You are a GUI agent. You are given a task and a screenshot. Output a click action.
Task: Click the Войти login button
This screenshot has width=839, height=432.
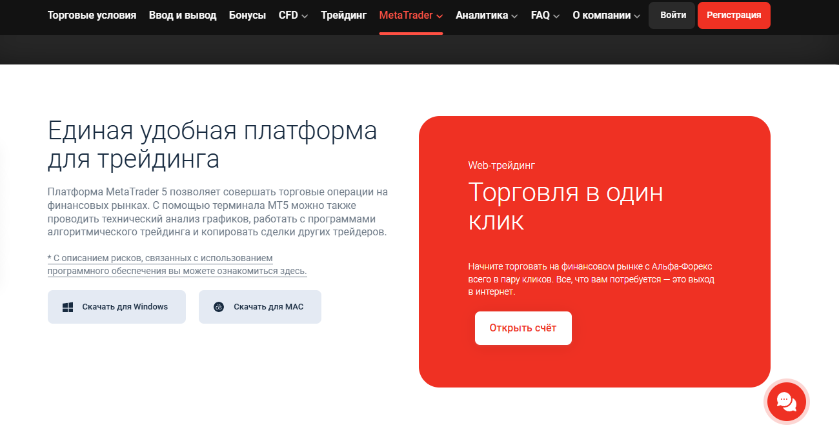673,15
